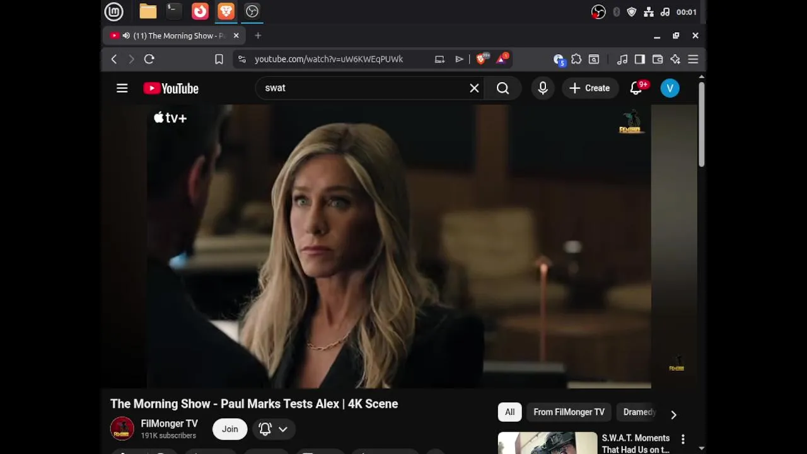
Task: Open the 00:01 clock calendar
Action: coord(687,12)
